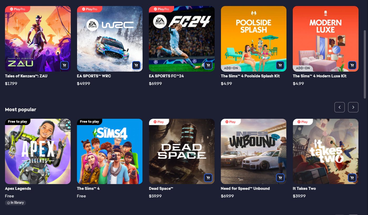368x215 pixels.
Task: Add Dead Space to cart
Action: pos(208,178)
